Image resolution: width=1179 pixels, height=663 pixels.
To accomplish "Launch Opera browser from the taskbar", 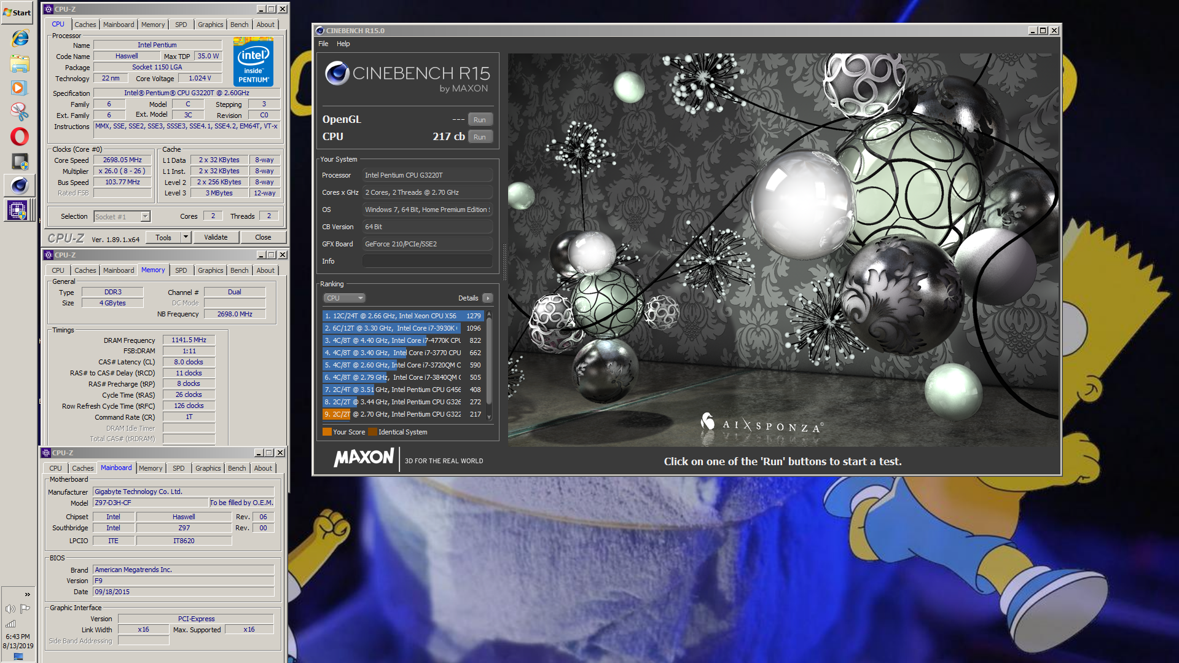I will click(20, 136).
